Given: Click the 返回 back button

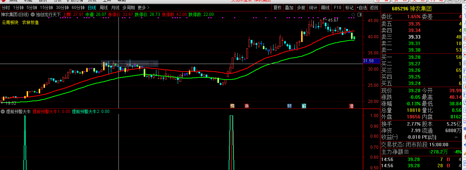Looking at the screenshot, I should pos(374,8).
